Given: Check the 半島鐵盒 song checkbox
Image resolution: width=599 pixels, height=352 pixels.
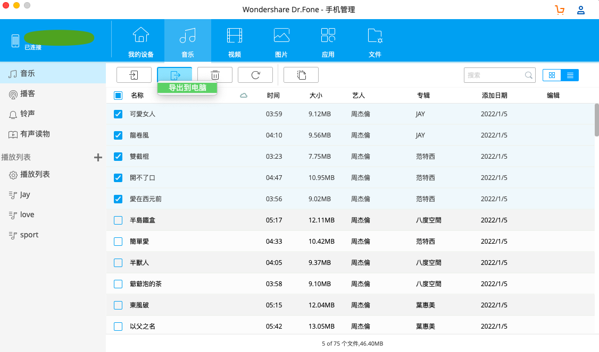Looking at the screenshot, I should click(x=118, y=220).
